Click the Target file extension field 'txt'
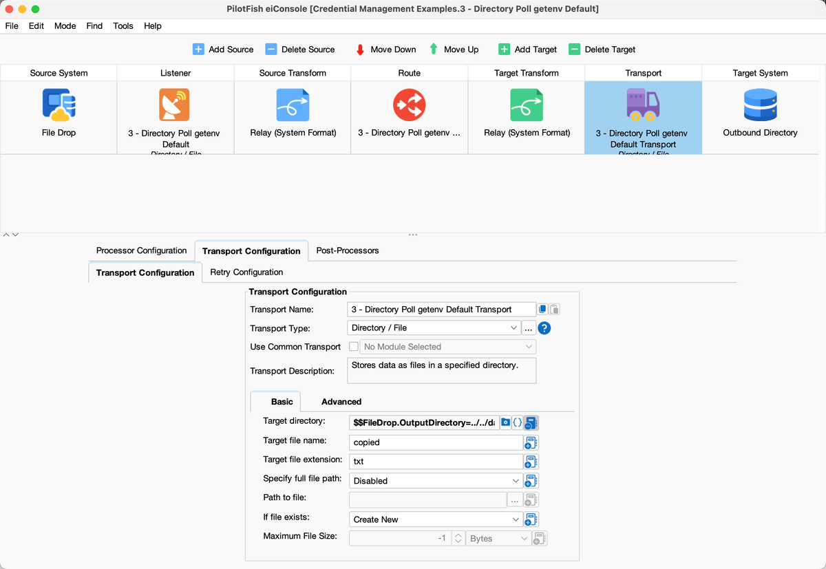 tap(436, 462)
